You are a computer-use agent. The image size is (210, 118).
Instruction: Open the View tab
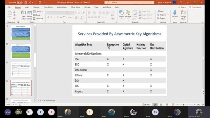96,7
